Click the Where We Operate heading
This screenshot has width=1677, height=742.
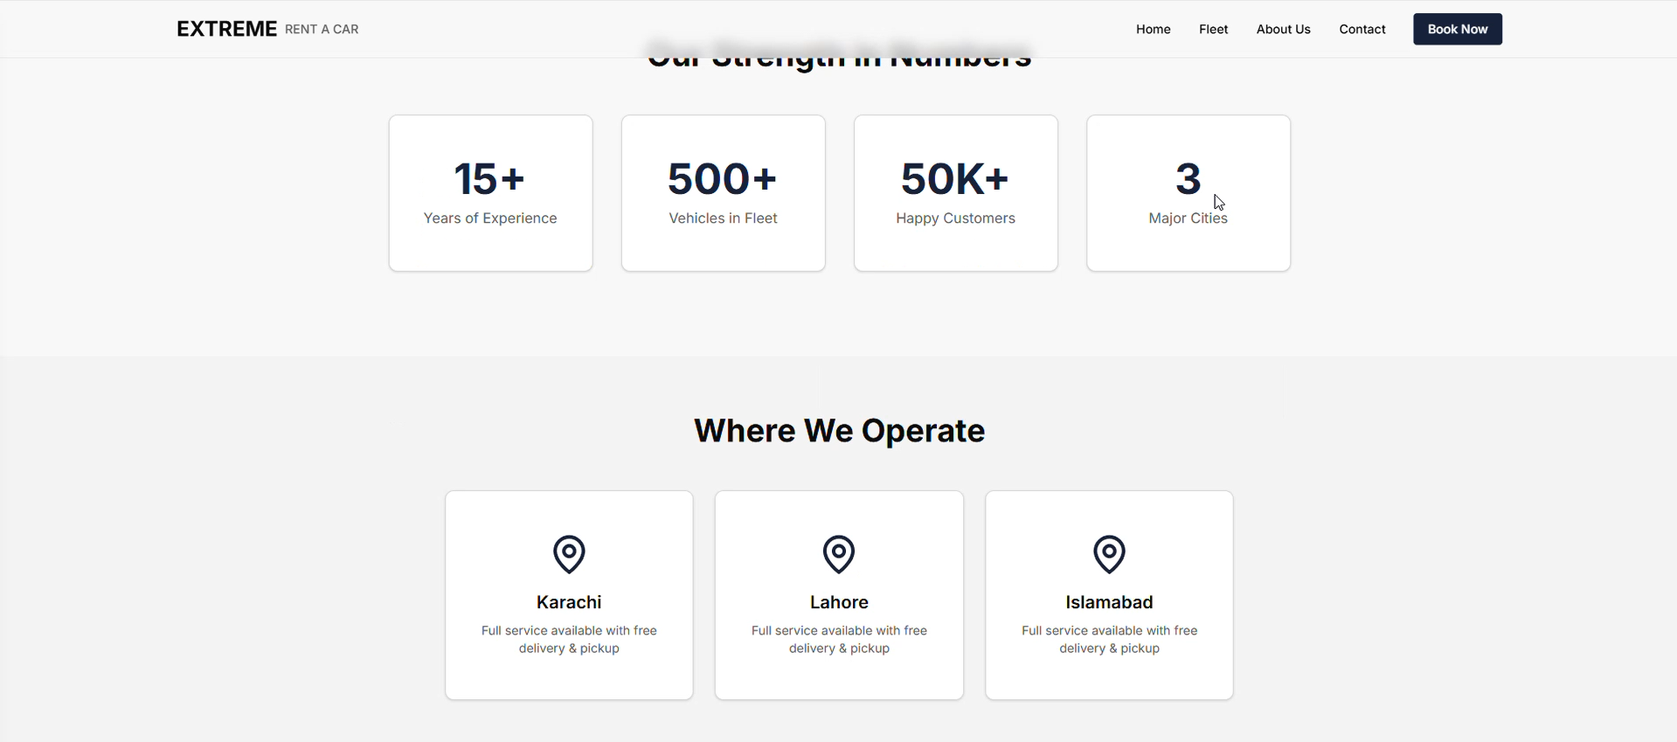click(x=839, y=431)
